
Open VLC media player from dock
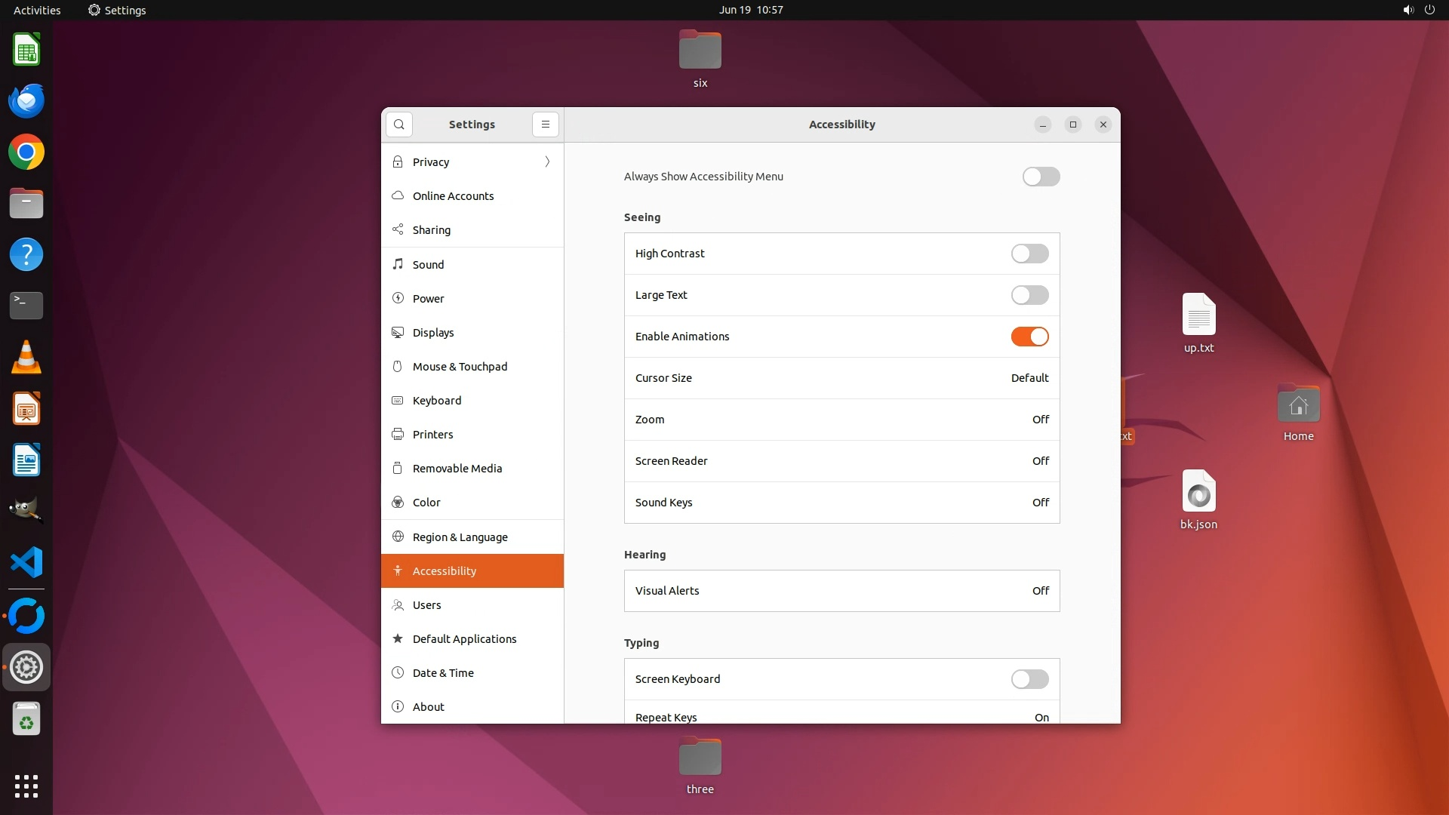[26, 357]
